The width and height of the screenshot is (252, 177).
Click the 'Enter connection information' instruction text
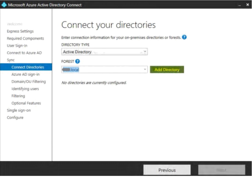pyautogui.click(x=121, y=38)
